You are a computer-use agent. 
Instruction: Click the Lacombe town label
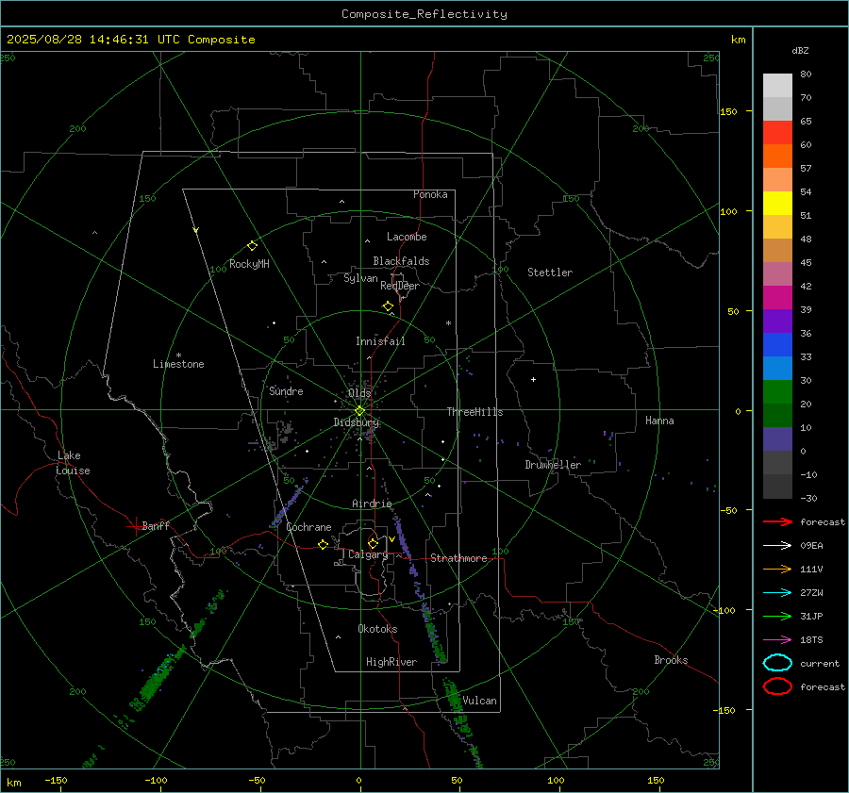click(x=407, y=237)
